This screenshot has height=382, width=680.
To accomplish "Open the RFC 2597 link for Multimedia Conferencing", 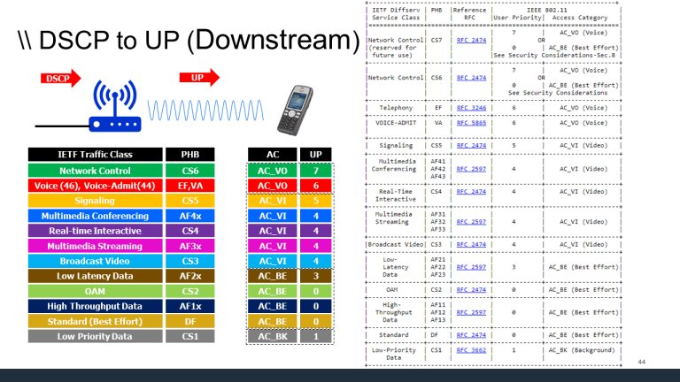I will click(471, 169).
